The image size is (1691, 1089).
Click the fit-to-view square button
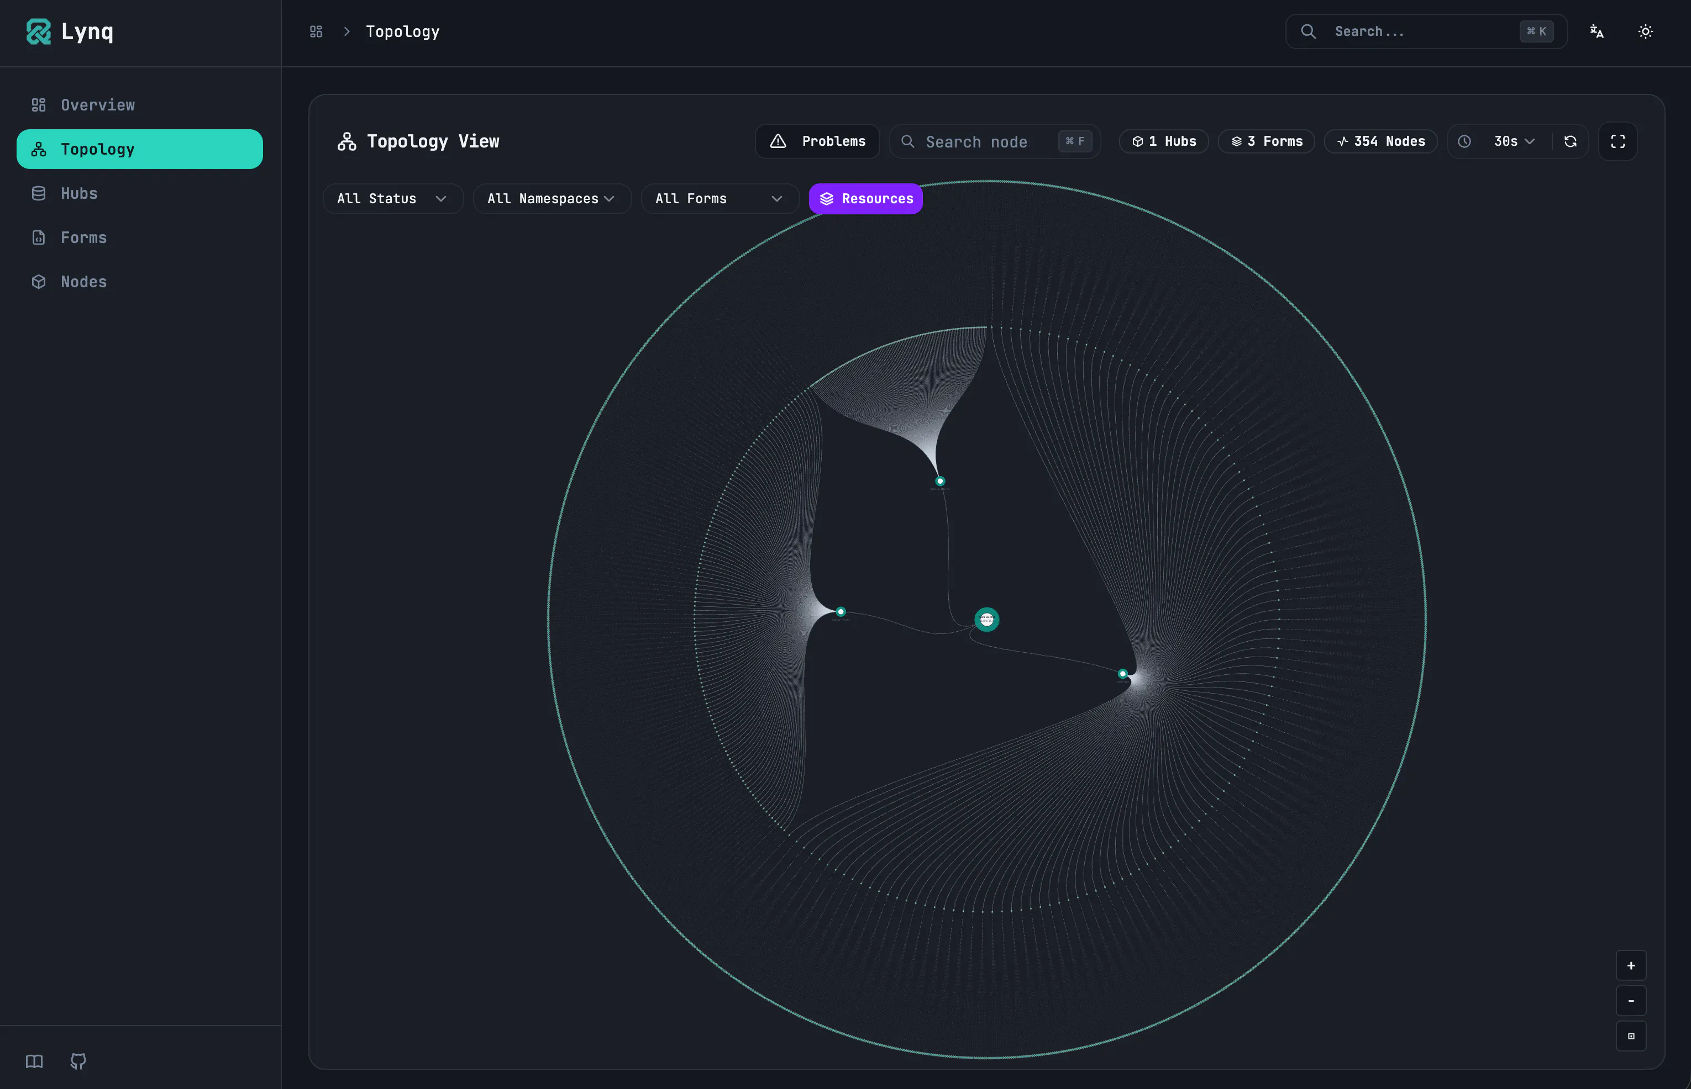coord(1631,1036)
